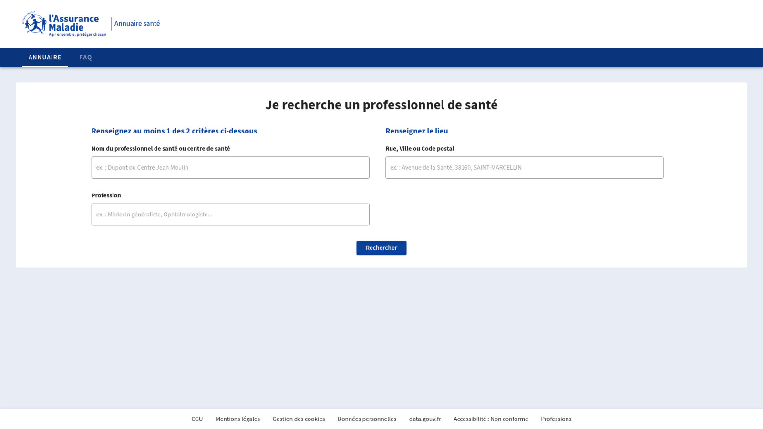Visit the data.gouv.fr footer link
The height and width of the screenshot is (429, 763).
[x=425, y=419]
